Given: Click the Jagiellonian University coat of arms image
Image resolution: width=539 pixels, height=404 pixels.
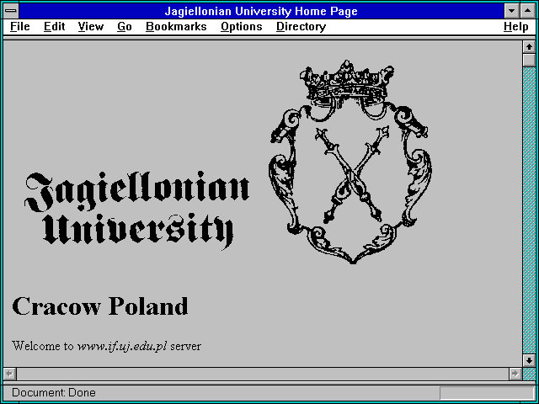Looking at the screenshot, I should point(350,162).
